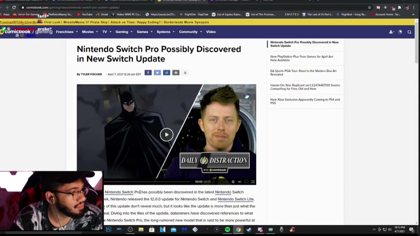Open WrestleMania 37 Pirate Ship headline
This screenshot has width=420, height=236.
pyautogui.click(x=85, y=22)
